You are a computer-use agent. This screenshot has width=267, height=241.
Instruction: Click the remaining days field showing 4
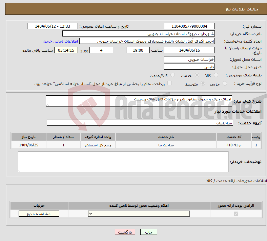point(101,50)
